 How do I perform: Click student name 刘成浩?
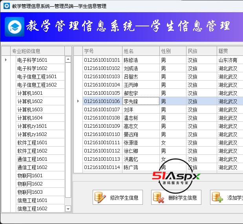coord(141,68)
